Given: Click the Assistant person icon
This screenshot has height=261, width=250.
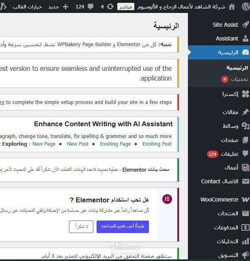Looking at the screenshot, I should 246,38.
